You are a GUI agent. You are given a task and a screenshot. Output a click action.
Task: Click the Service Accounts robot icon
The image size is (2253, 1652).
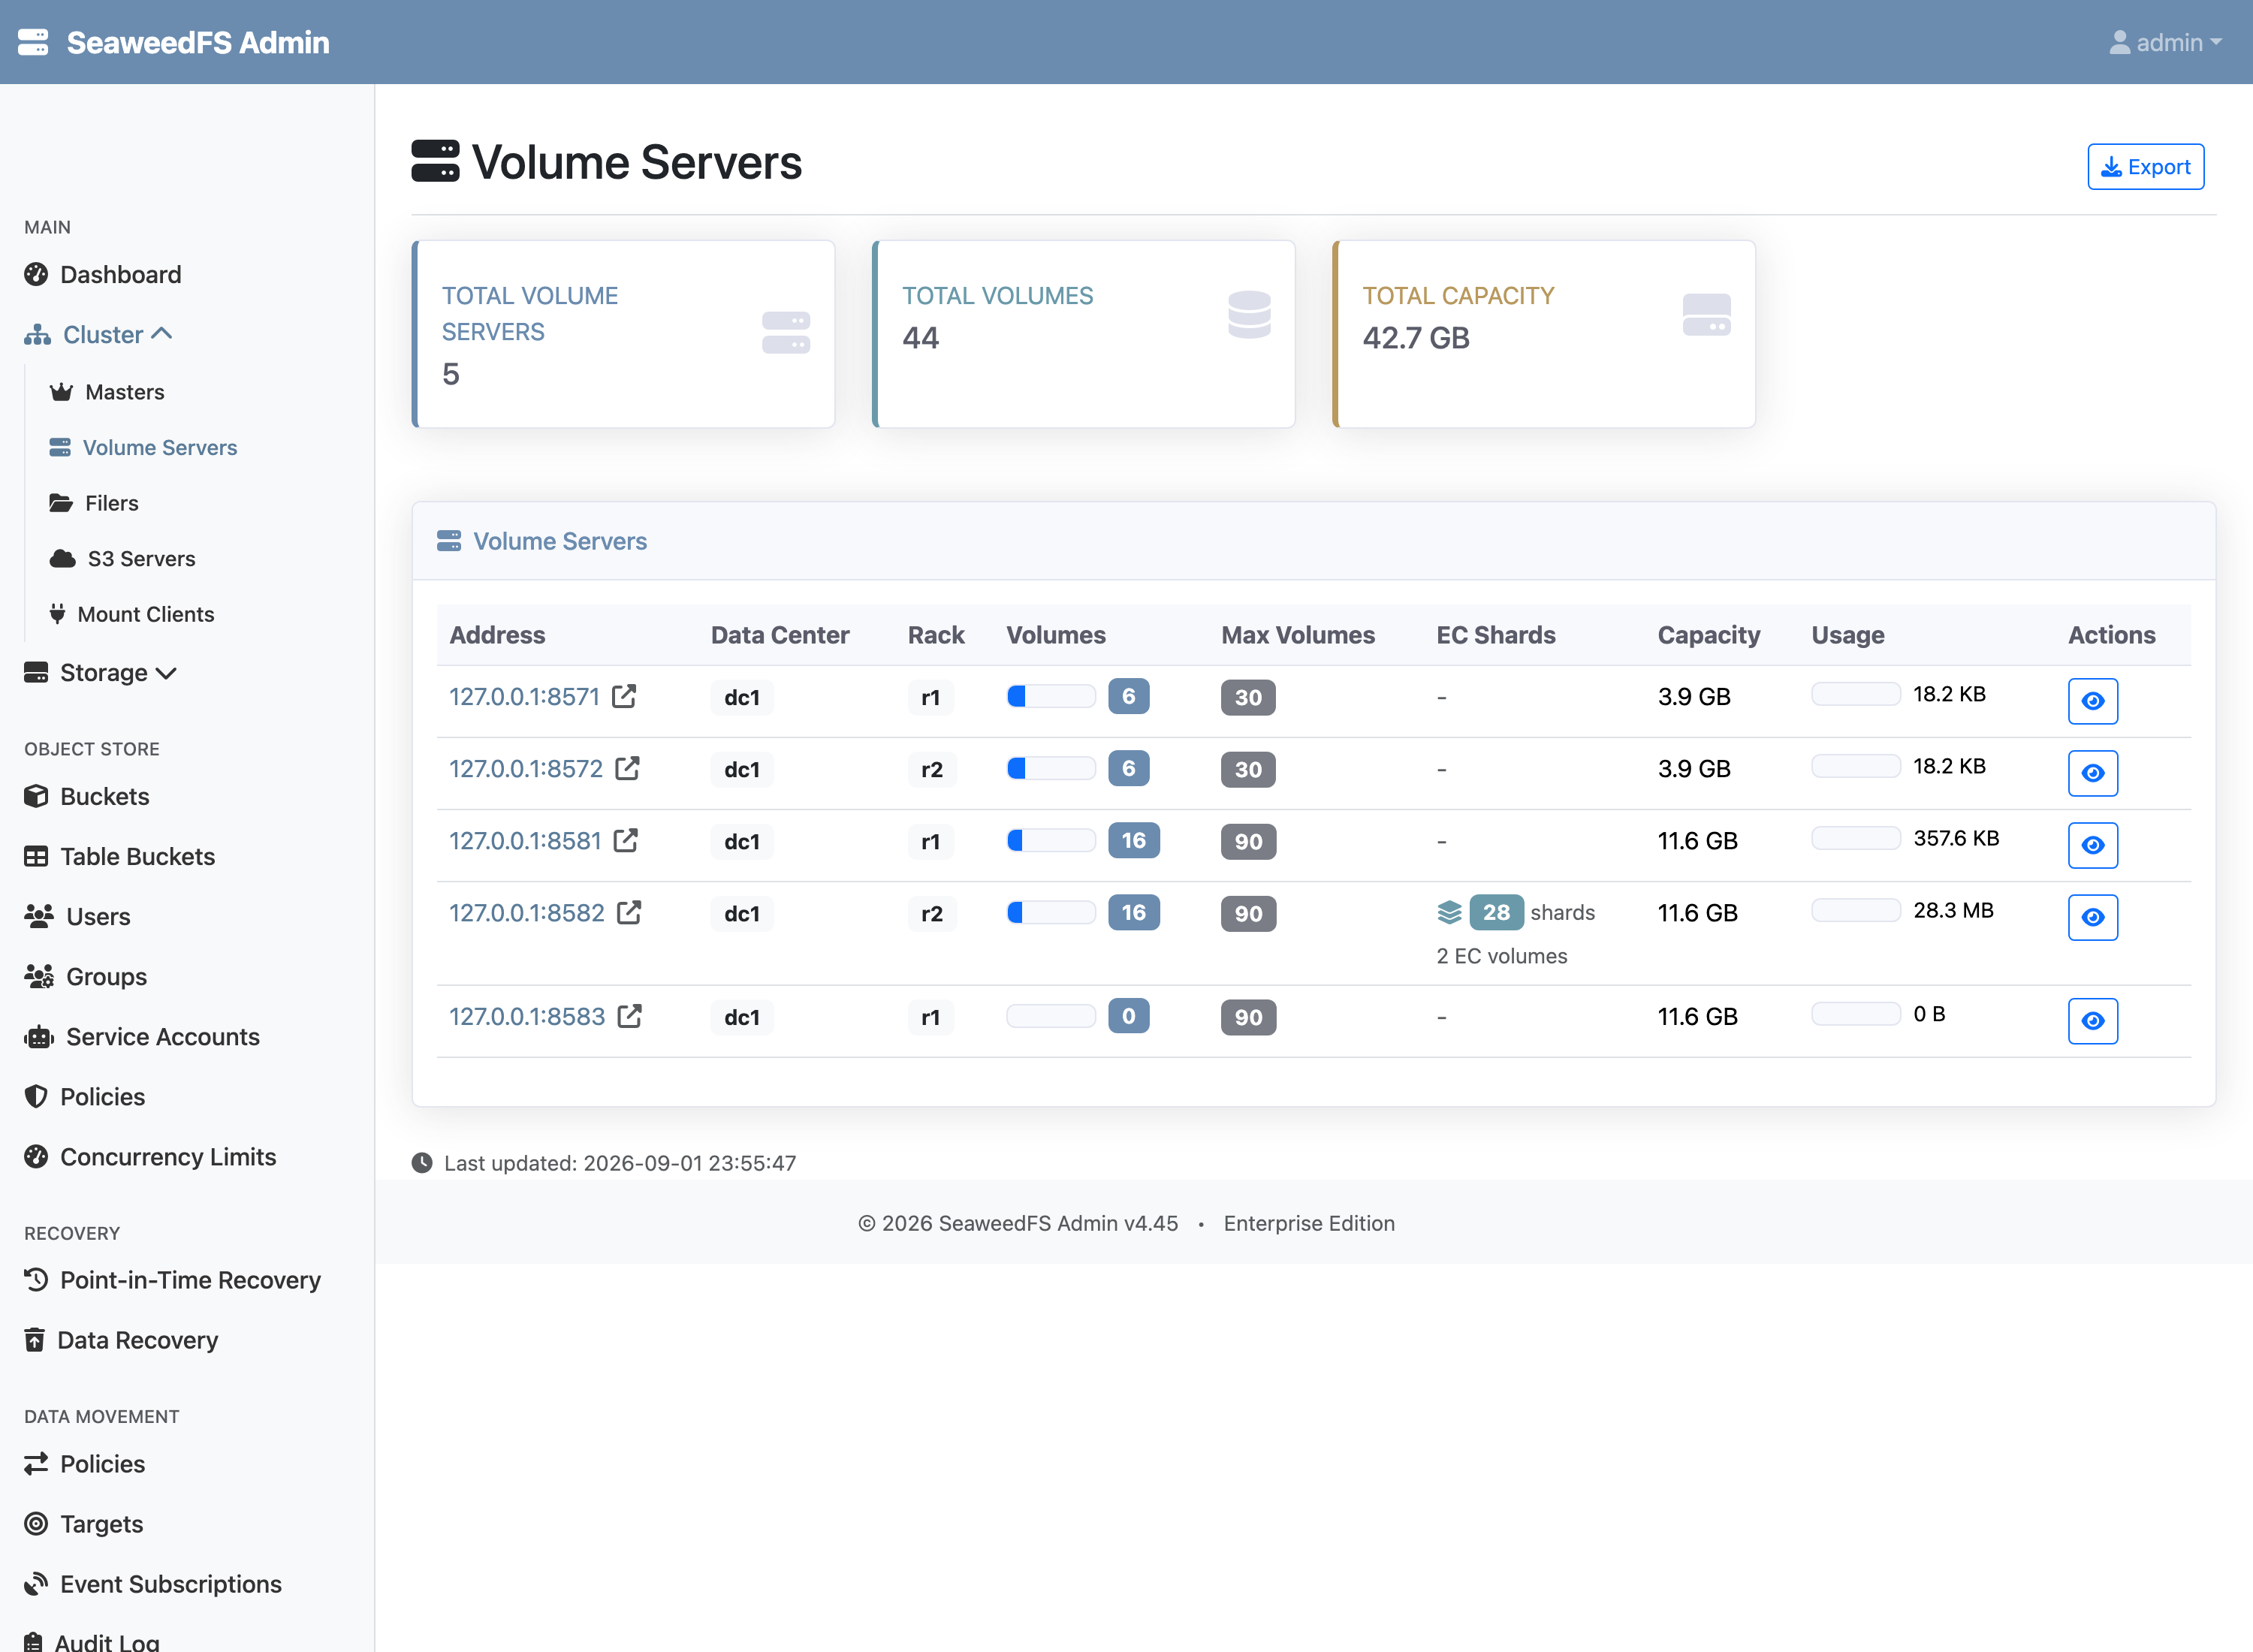(x=39, y=1036)
